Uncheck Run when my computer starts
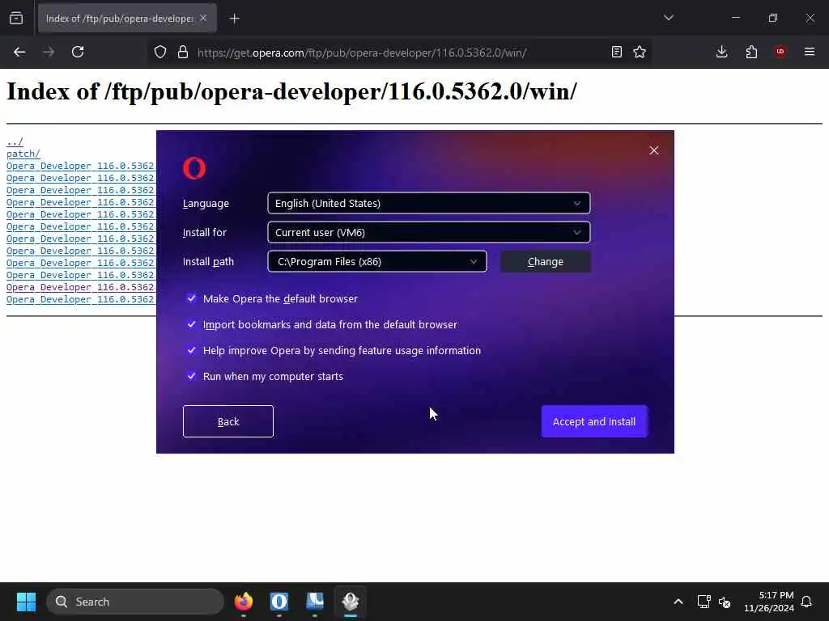 pos(191,376)
